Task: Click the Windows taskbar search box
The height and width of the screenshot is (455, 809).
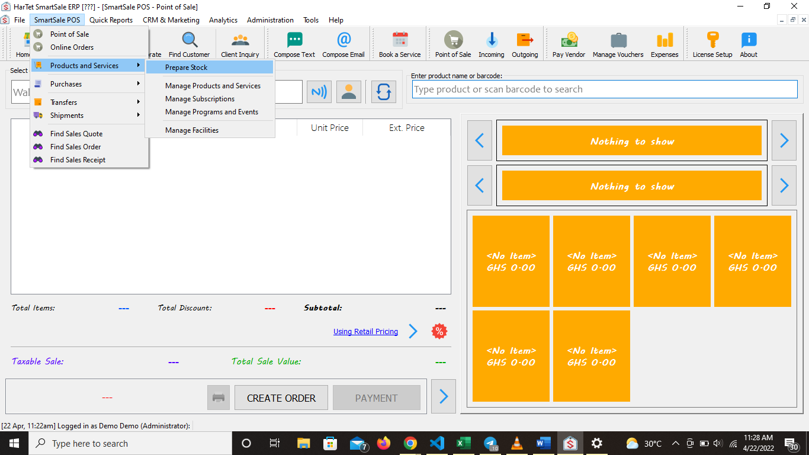Action: point(130,443)
